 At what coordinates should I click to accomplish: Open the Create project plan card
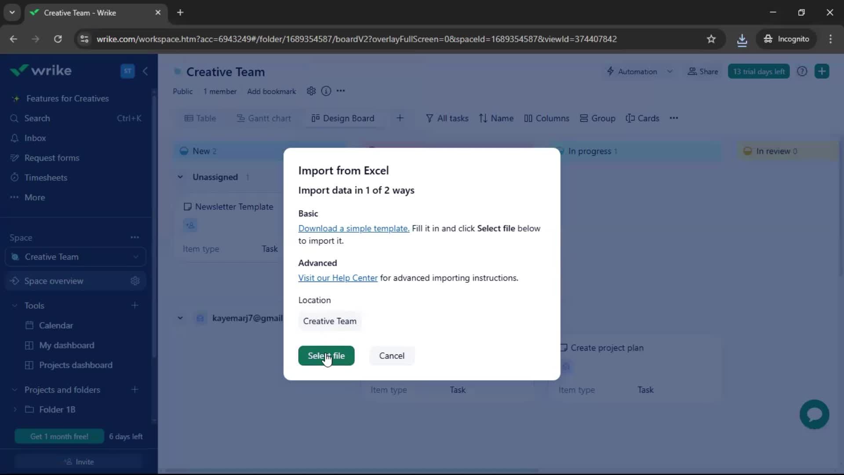607,348
